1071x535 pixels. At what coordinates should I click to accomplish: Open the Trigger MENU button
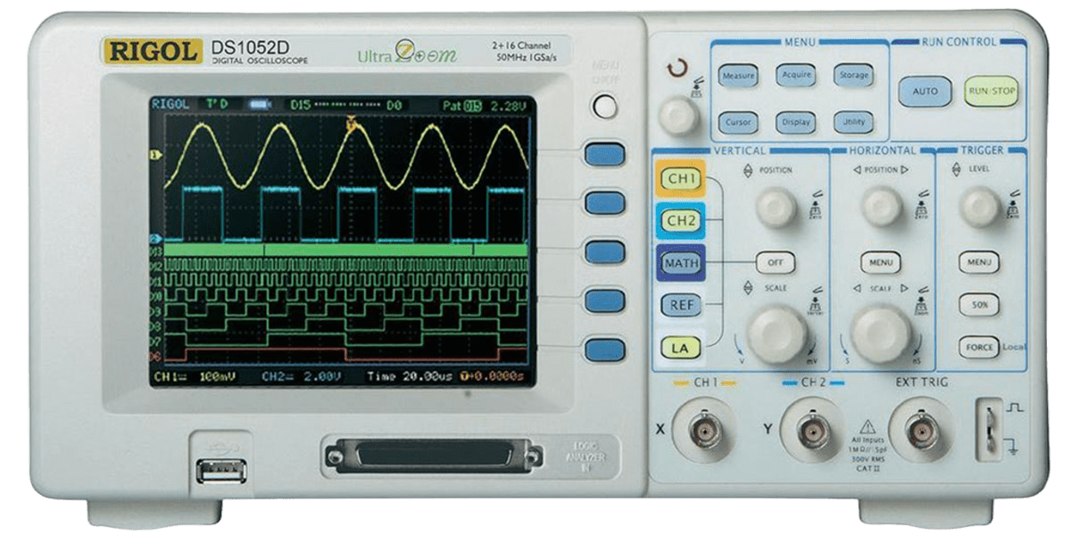979,262
